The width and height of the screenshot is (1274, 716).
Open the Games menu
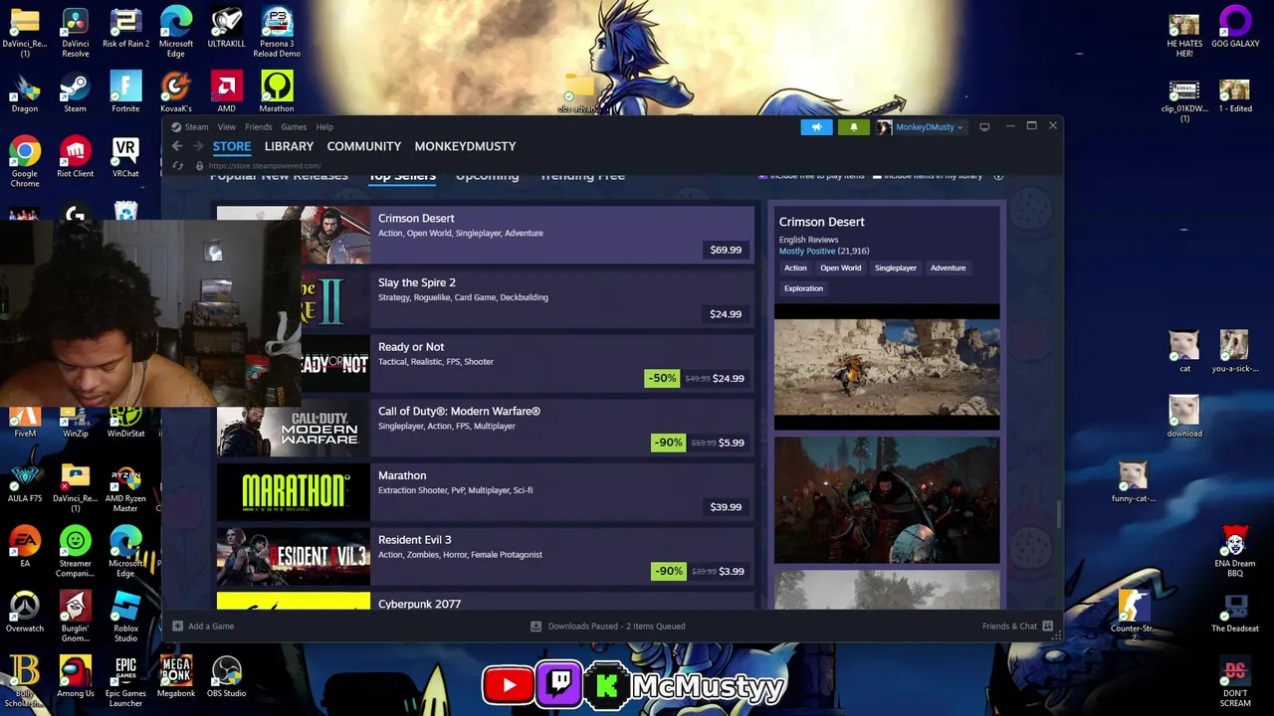pyautogui.click(x=294, y=127)
